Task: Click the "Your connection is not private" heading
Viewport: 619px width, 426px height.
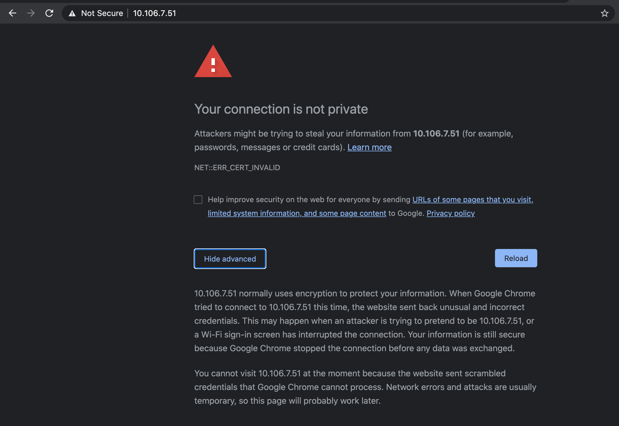Action: (x=281, y=109)
